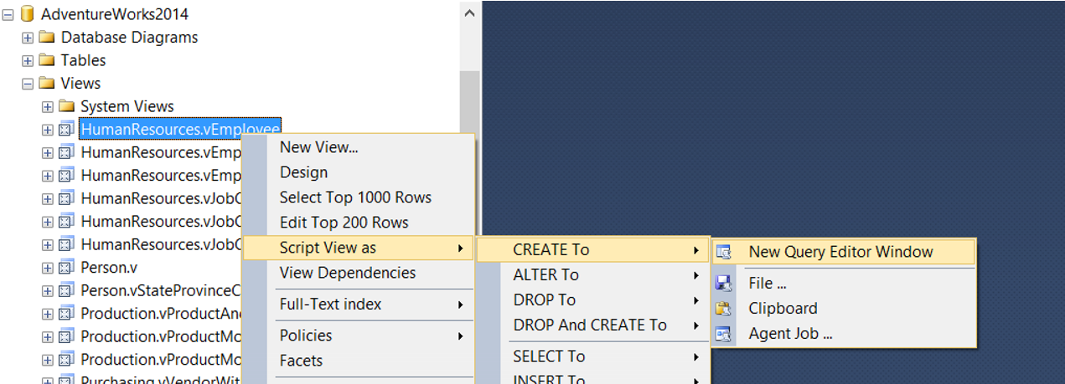
Task: Open the CREATE To submenu
Action: click(x=593, y=249)
